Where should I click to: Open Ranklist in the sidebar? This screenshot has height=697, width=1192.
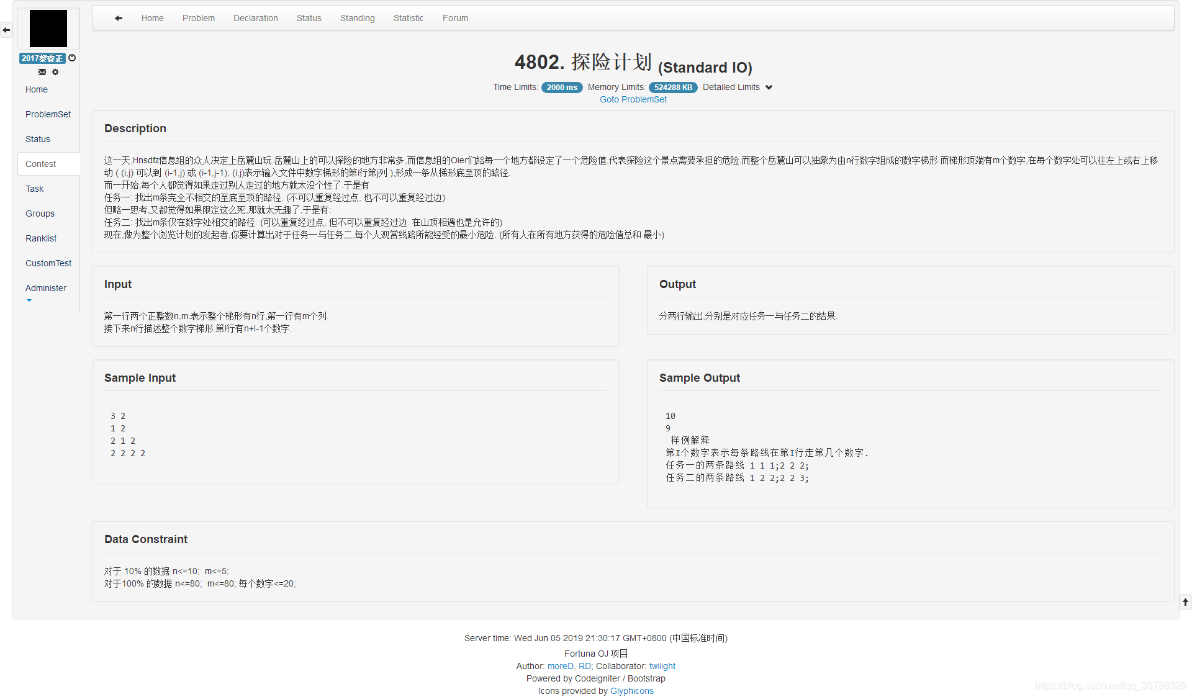[41, 238]
